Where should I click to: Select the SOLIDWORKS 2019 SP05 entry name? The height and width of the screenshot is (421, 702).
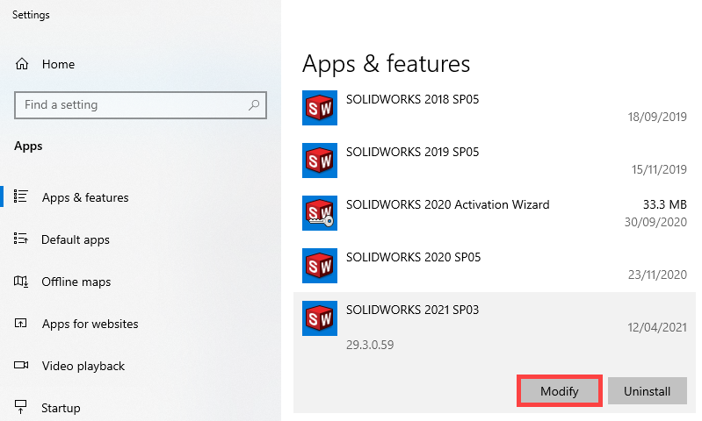pos(412,152)
